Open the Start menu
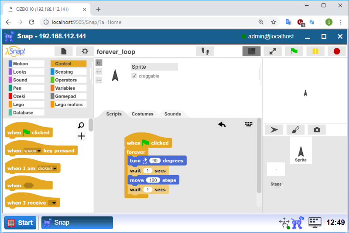Viewport: 349px width, 233px height. point(20,223)
